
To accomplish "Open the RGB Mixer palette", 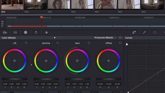I will coord(36,32).
